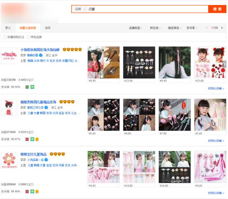Click the 共431件宝贝 item count

[x=26, y=132]
